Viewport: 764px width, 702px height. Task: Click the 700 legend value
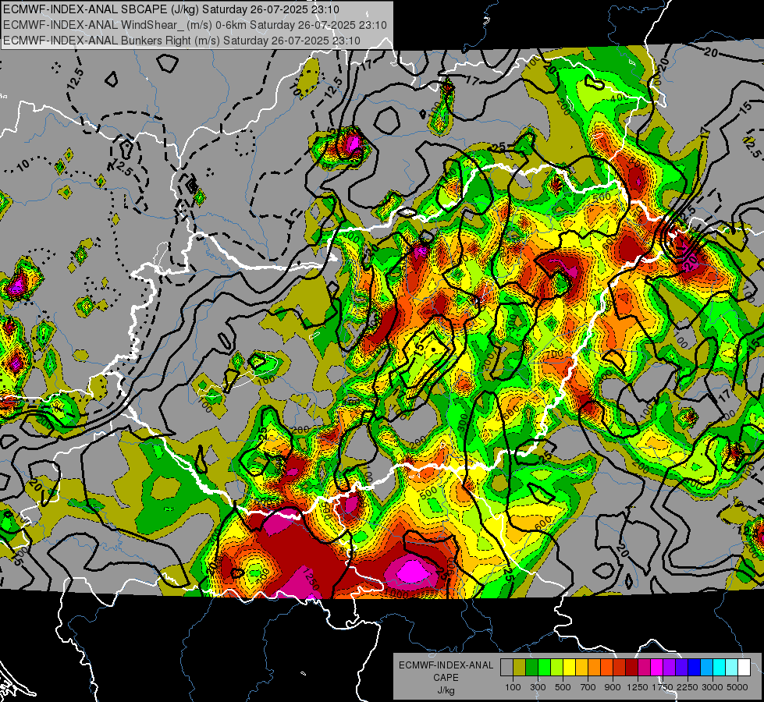(x=588, y=687)
